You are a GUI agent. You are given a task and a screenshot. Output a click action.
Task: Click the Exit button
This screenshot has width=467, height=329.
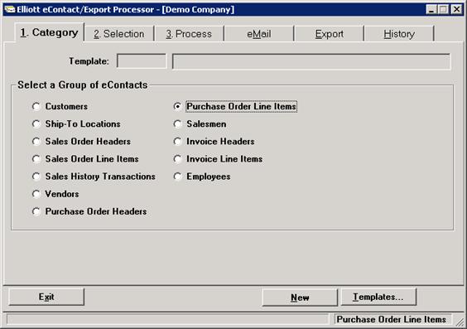[x=46, y=297]
